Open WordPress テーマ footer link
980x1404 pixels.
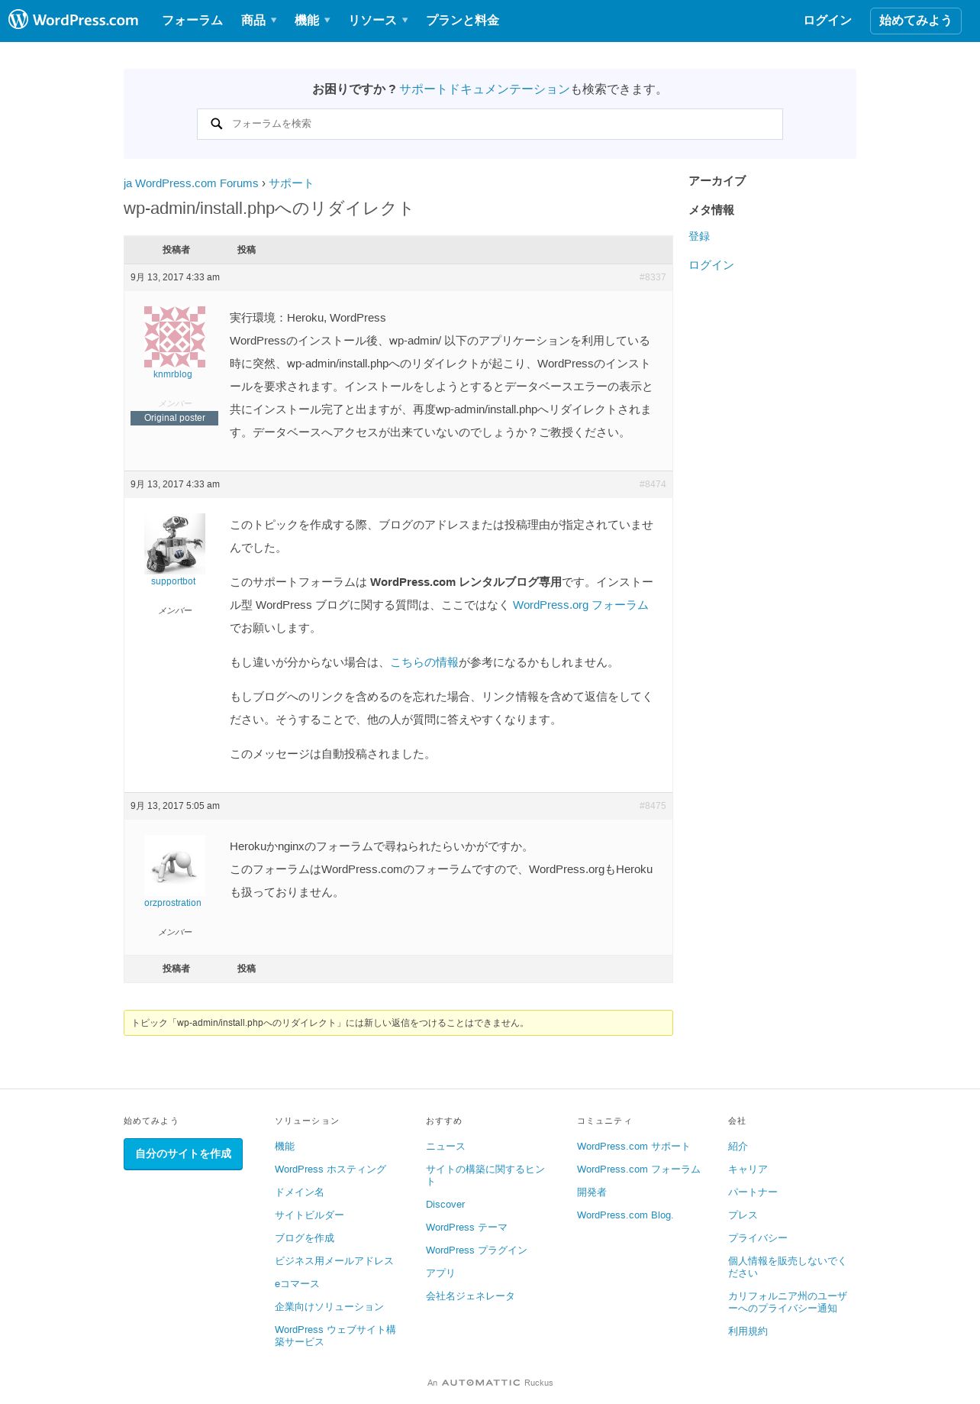[466, 1228]
